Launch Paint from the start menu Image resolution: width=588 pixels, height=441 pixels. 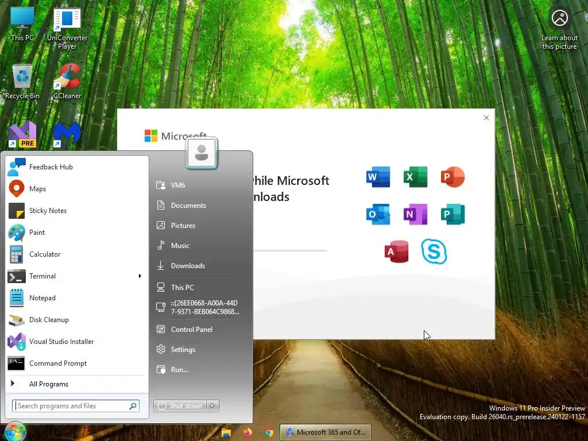point(77,232)
